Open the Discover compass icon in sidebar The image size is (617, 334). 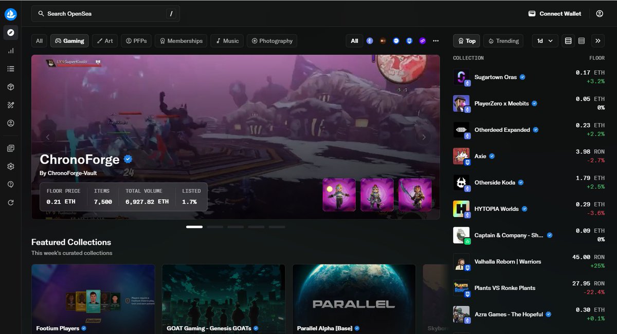pos(11,33)
